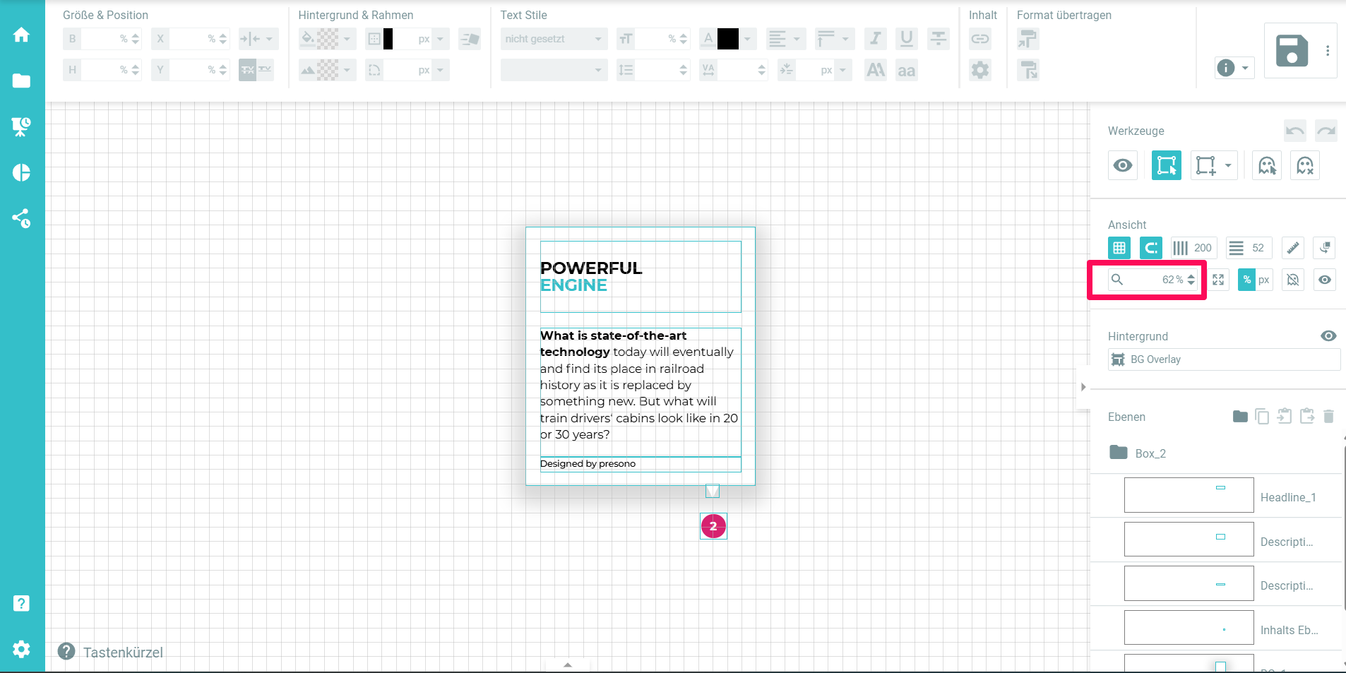The width and height of the screenshot is (1346, 673).
Task: Toggle Hintergrund visibility eye icon
Action: coord(1328,336)
